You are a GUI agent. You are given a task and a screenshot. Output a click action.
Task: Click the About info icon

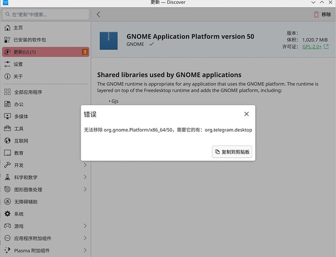pyautogui.click(x=7, y=76)
